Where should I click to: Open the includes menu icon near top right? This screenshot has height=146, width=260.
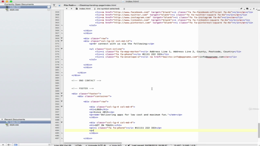tap(247, 9)
